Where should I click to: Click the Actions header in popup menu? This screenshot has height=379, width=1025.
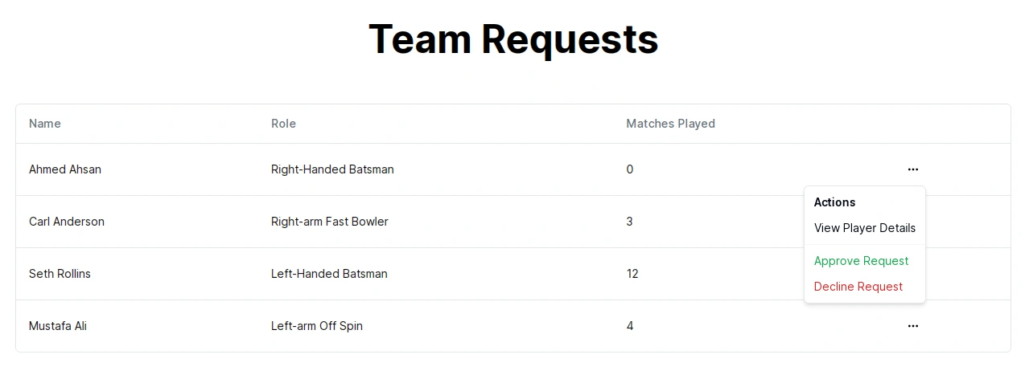pos(834,202)
